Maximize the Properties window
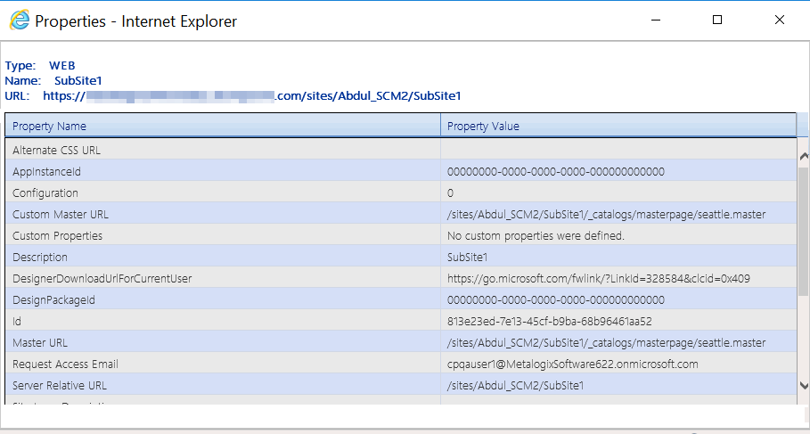Image resolution: width=810 pixels, height=434 pixels. (x=717, y=20)
